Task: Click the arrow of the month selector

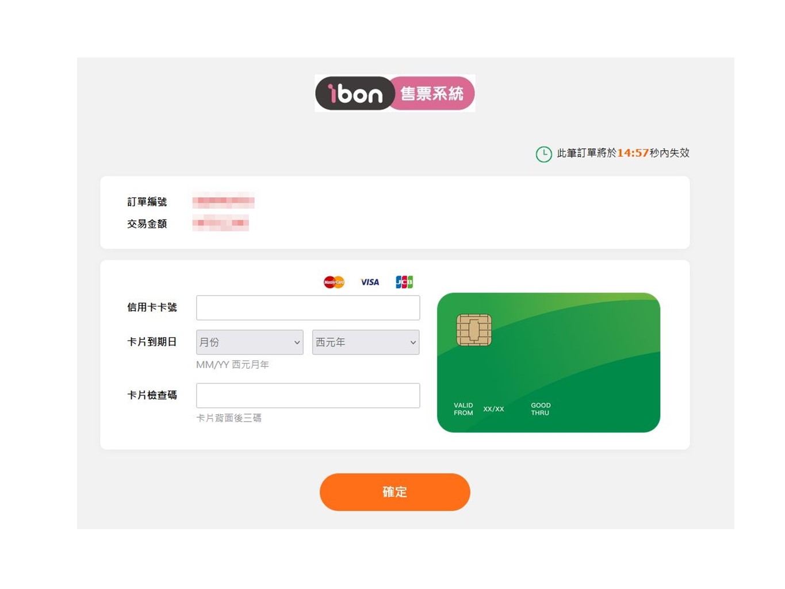Action: 297,342
